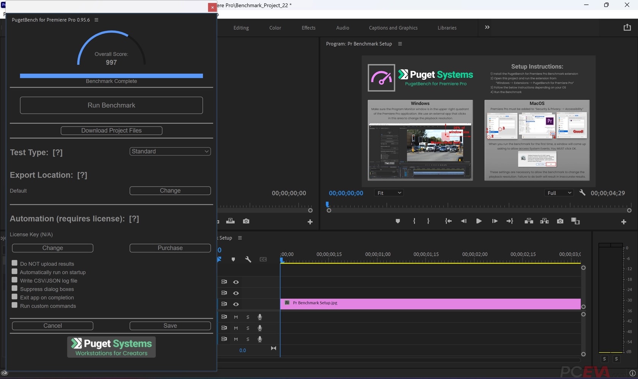Click the share export icon at top right
The height and width of the screenshot is (379, 638).
point(627,27)
